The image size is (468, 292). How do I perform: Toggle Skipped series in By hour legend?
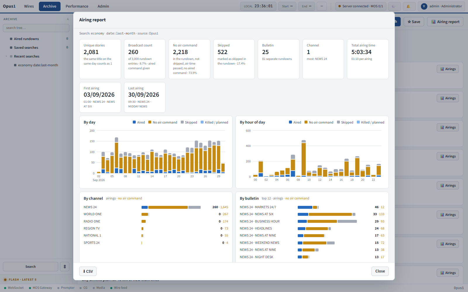[x=345, y=122]
